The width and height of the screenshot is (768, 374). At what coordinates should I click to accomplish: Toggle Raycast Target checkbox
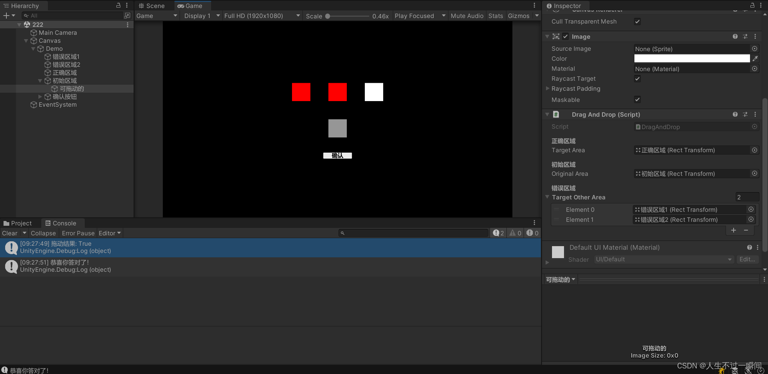(638, 79)
